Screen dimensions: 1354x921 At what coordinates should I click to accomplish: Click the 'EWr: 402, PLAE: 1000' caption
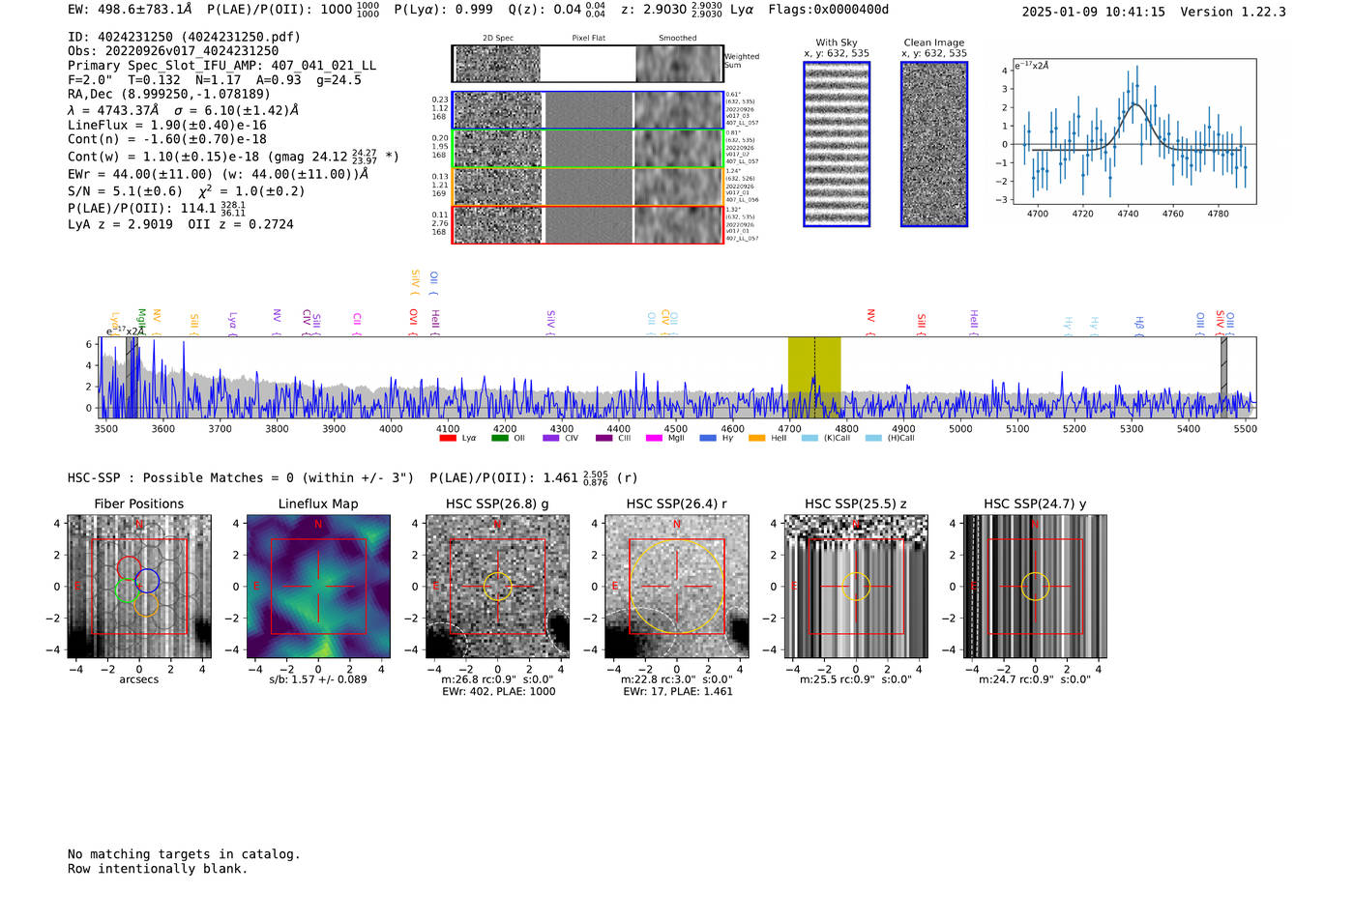coord(499,691)
